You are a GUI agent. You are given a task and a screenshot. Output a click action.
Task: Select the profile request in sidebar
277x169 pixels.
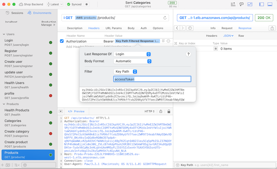pos(28,96)
